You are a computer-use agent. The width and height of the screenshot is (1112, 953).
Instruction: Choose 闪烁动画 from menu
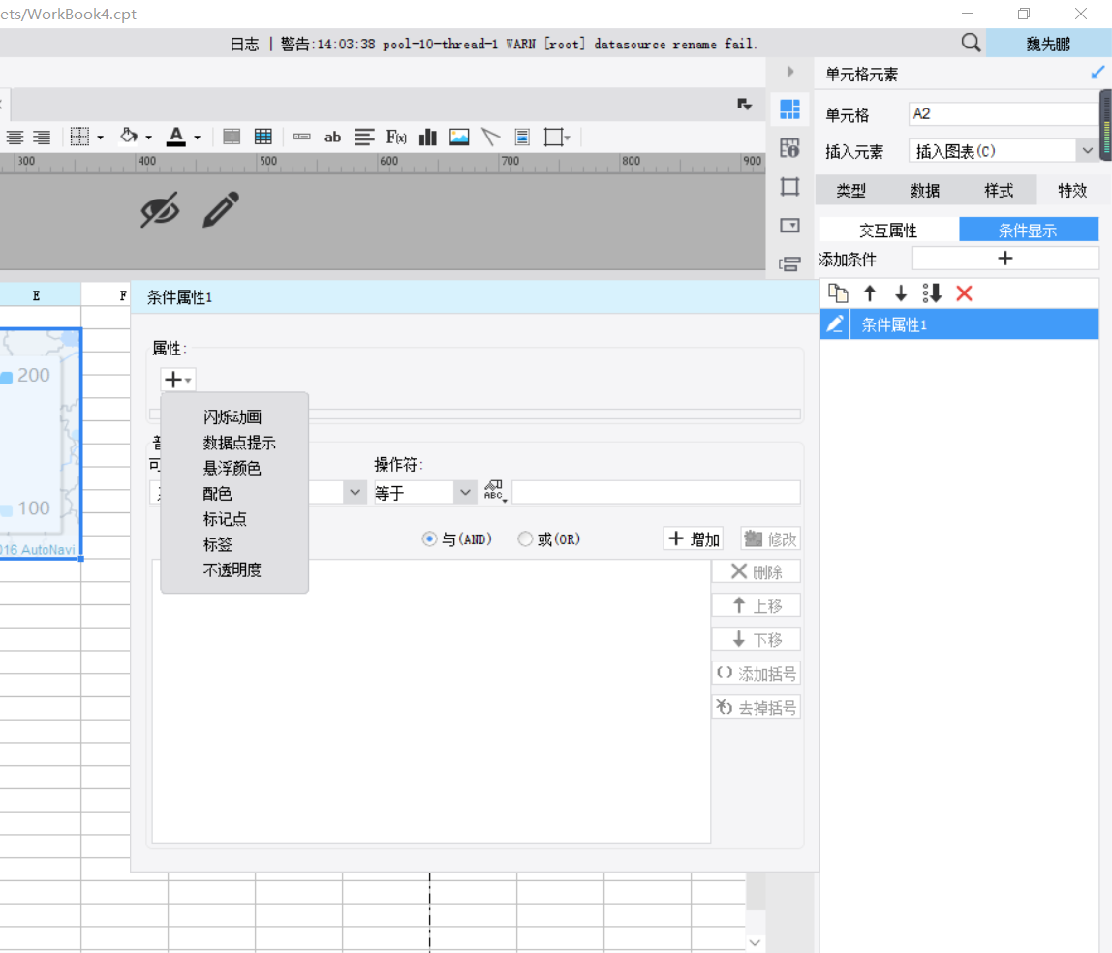coord(232,416)
